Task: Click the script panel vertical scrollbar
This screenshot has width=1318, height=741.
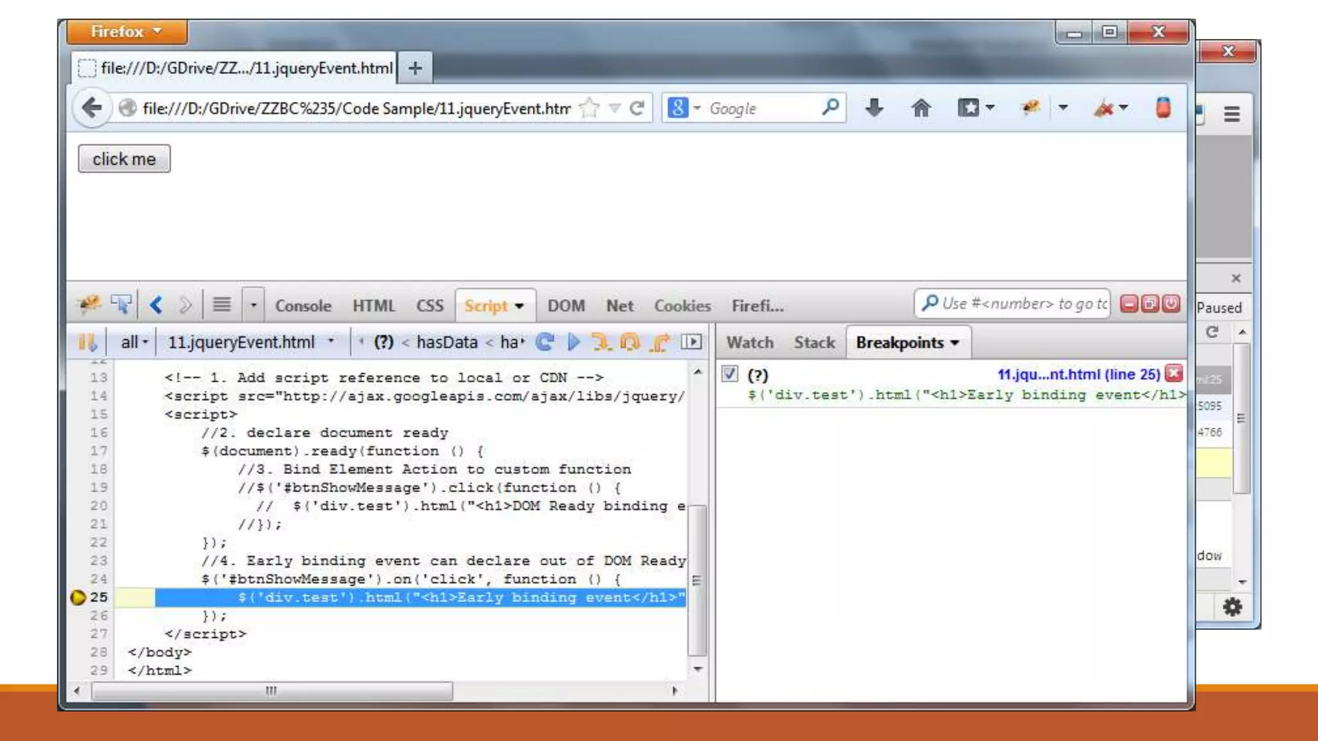Action: [698, 580]
